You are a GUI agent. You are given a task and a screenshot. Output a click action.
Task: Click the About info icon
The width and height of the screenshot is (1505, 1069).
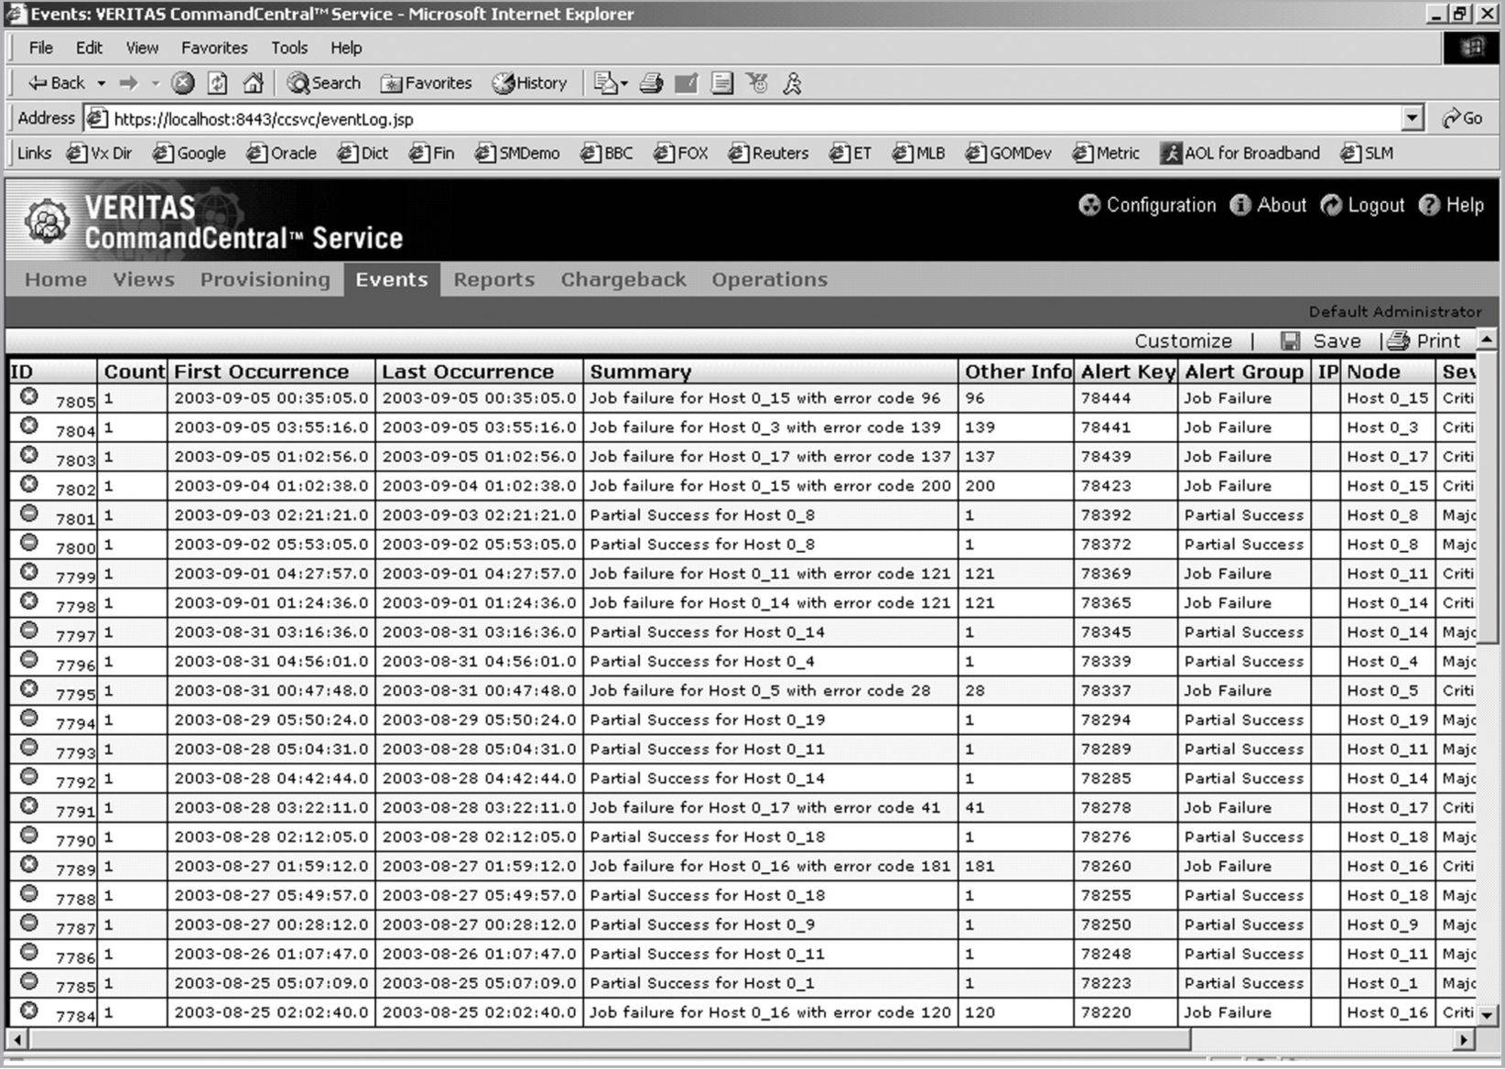1240,205
